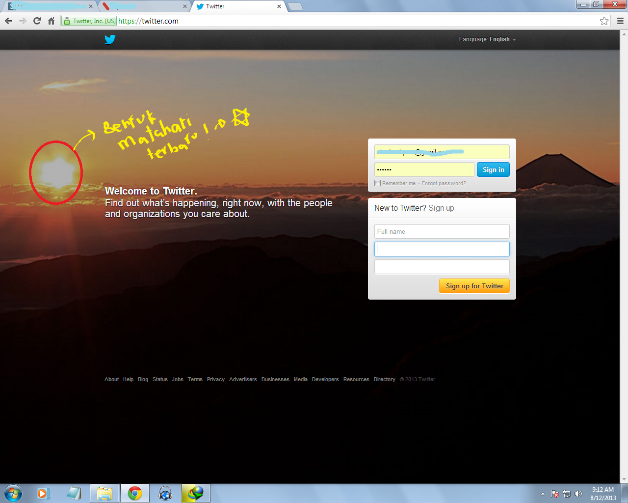Click the scrollbar down arrow
Screen dimensions: 628x503
click(624, 479)
